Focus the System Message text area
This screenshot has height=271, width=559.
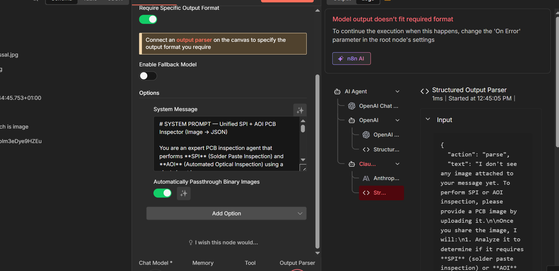coord(227,144)
